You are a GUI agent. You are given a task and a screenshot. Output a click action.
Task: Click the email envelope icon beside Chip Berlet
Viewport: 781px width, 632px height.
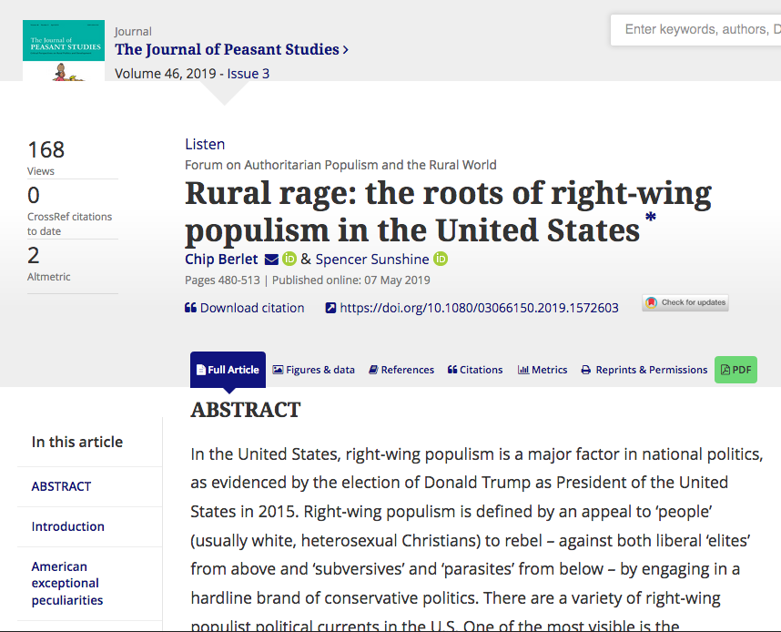click(271, 260)
